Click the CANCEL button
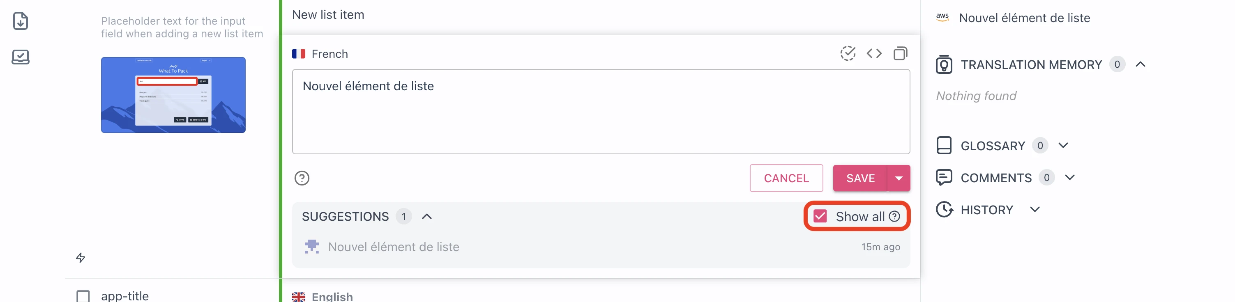This screenshot has width=1235, height=302. pyautogui.click(x=786, y=178)
